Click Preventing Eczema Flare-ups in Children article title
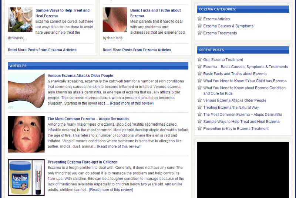Screen dimensions: 296x198 pyautogui.click(x=83, y=162)
